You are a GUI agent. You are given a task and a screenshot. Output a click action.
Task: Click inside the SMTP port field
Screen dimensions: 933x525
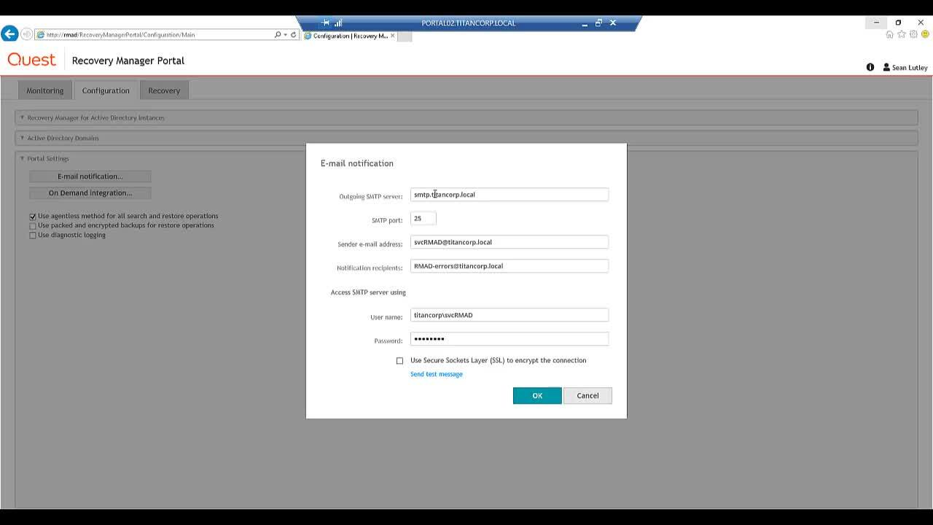(423, 217)
